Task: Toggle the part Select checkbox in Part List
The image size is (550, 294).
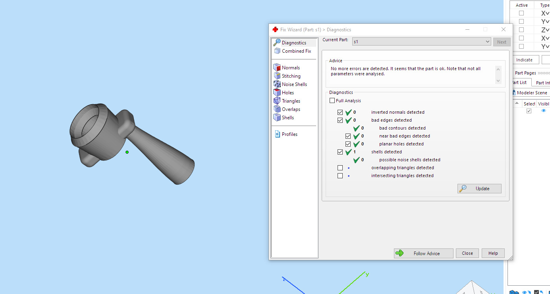Action: [529, 111]
